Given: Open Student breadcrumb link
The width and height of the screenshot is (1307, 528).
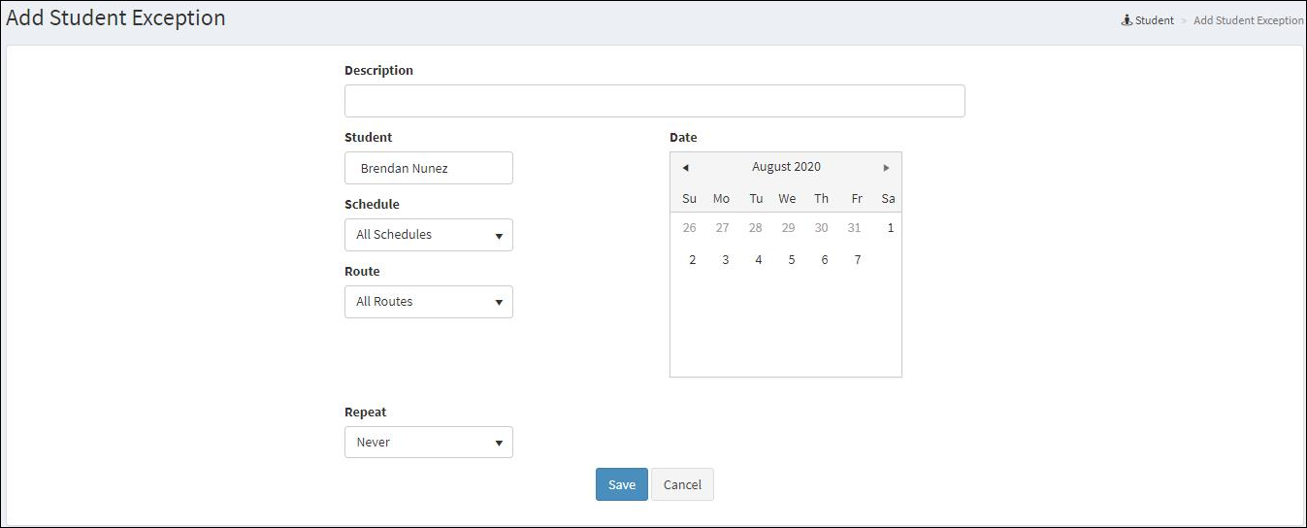Looking at the screenshot, I should [1155, 19].
